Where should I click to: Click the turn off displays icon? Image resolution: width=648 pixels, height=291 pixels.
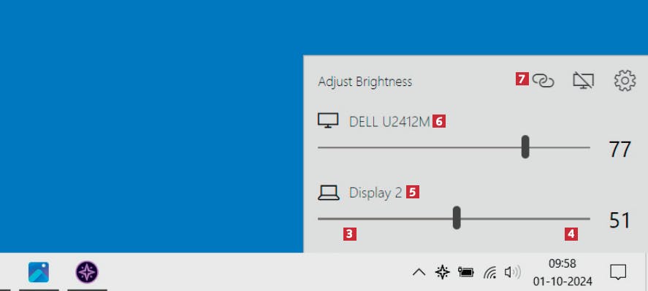pyautogui.click(x=583, y=80)
